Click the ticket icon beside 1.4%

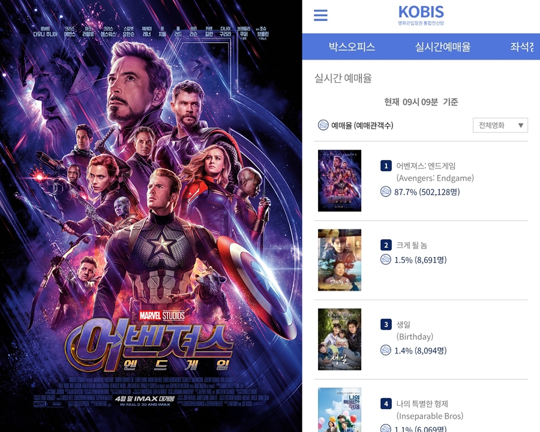tap(386, 351)
